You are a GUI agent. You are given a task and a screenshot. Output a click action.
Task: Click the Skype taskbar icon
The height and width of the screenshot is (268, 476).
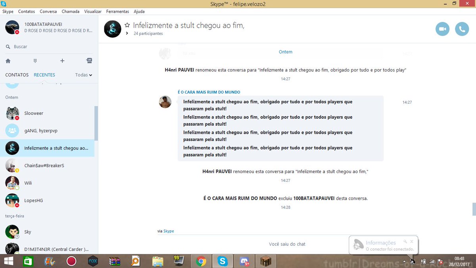click(222, 261)
